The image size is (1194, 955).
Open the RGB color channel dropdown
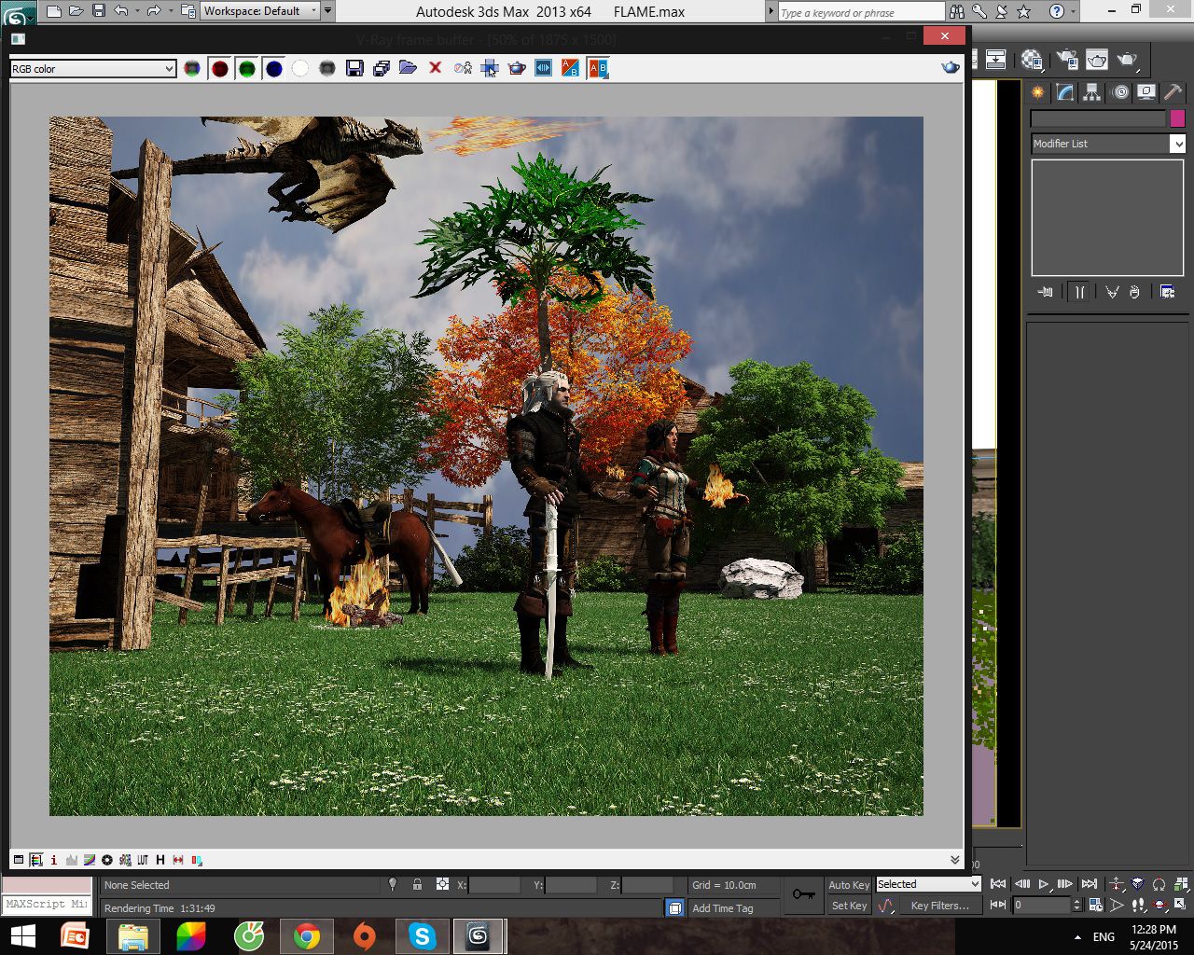93,68
